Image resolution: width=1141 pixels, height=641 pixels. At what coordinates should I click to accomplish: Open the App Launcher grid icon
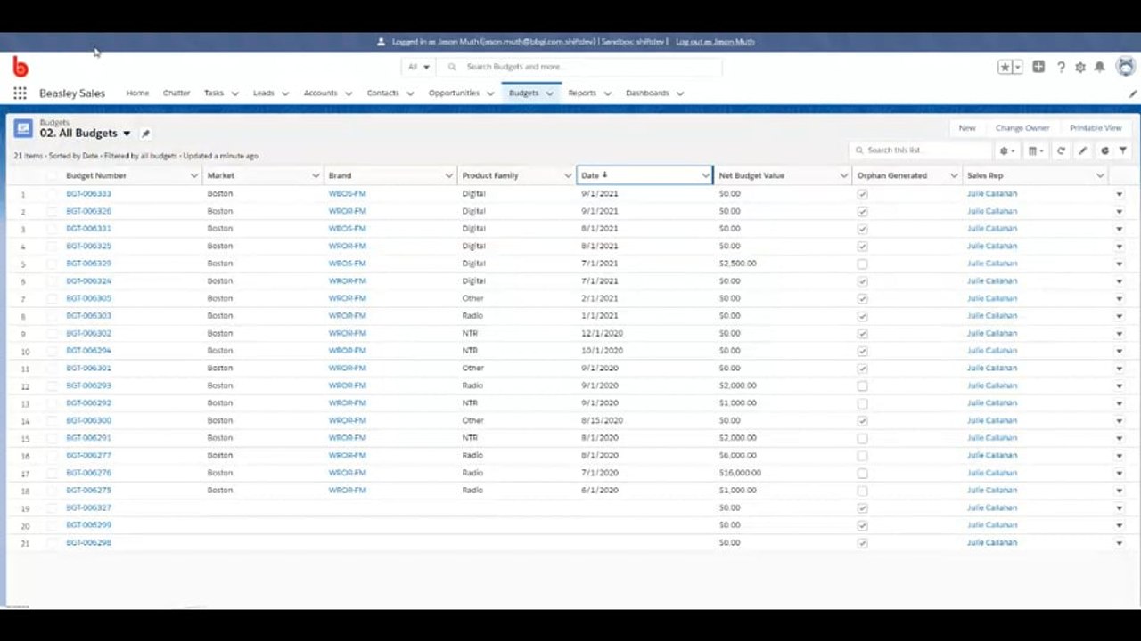(x=20, y=93)
